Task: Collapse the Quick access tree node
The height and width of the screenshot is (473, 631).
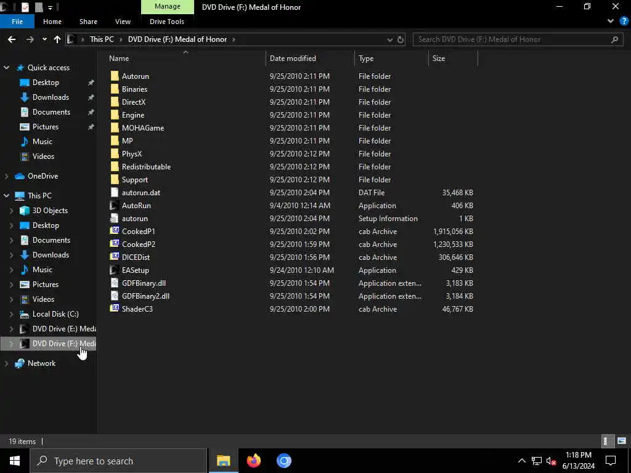Action: point(6,68)
